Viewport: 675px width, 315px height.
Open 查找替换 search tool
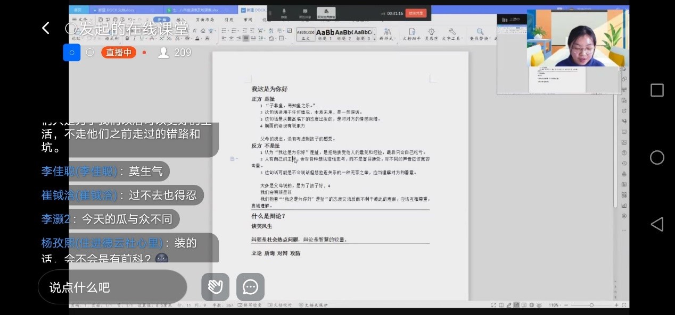coord(480,35)
